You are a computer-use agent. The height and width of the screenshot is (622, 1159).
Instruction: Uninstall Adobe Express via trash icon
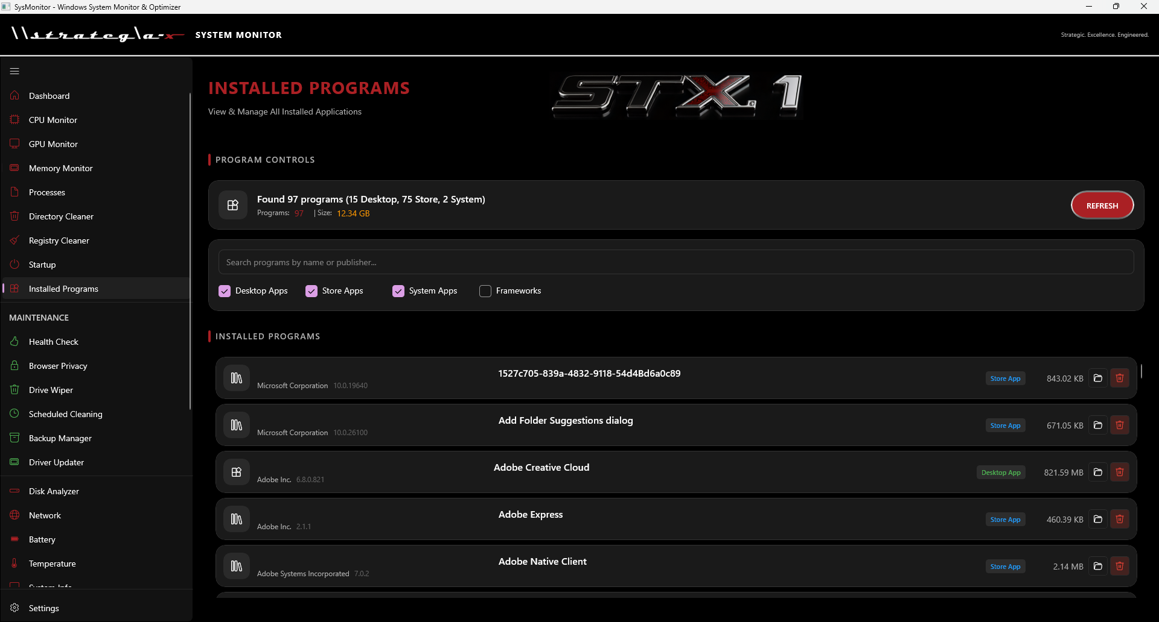[1120, 518]
